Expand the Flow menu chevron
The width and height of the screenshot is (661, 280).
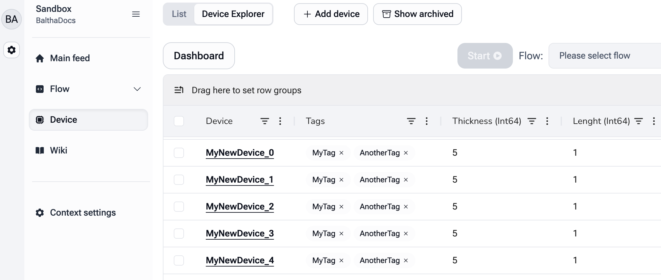(x=137, y=89)
